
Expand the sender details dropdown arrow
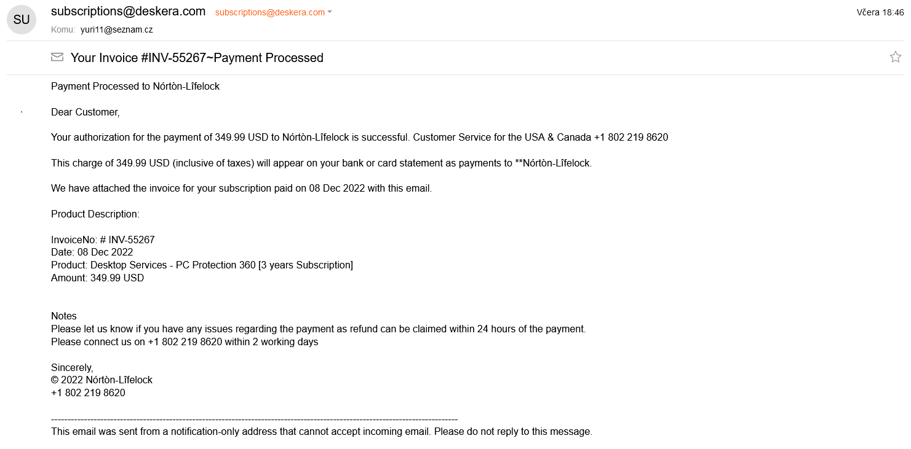click(x=330, y=12)
